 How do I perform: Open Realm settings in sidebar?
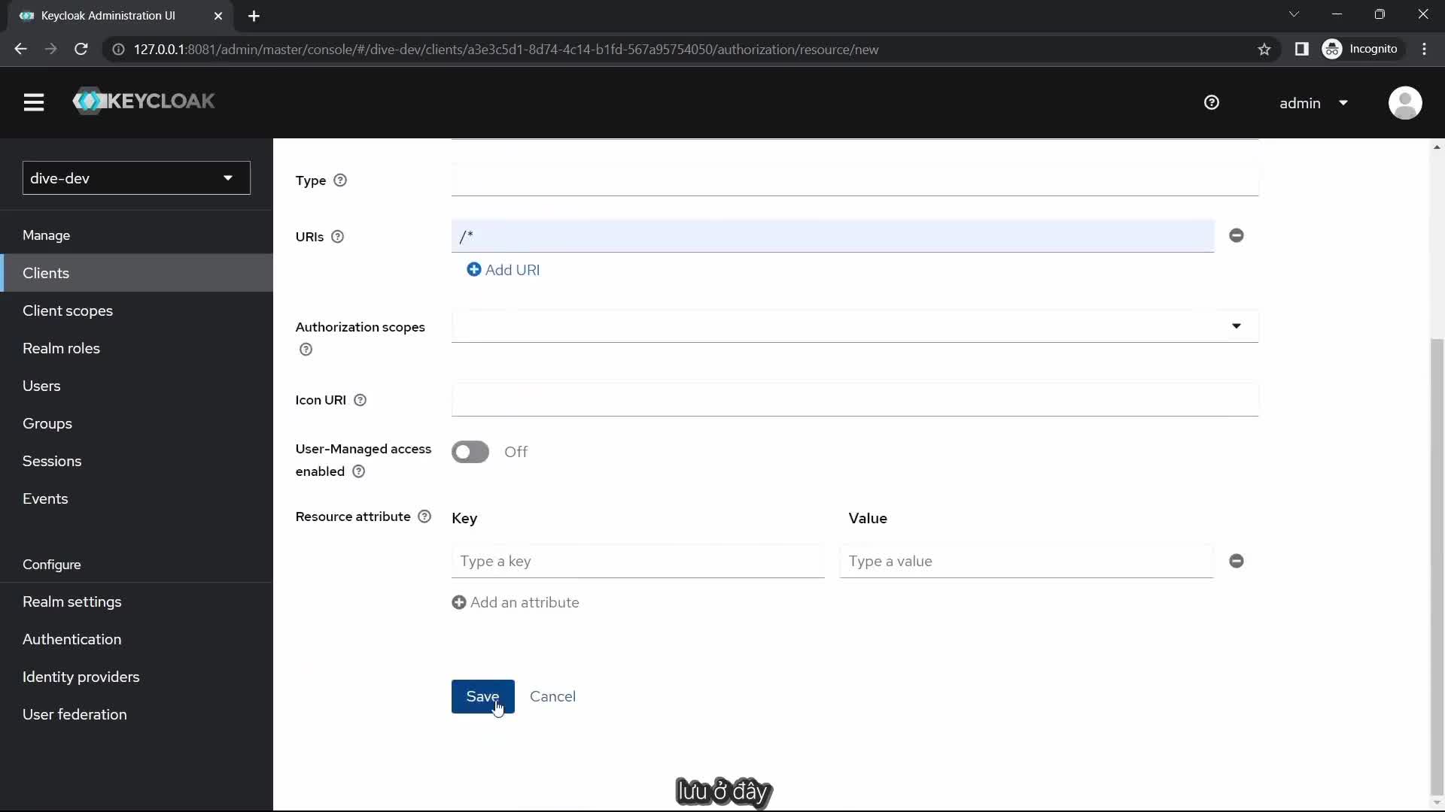click(72, 601)
